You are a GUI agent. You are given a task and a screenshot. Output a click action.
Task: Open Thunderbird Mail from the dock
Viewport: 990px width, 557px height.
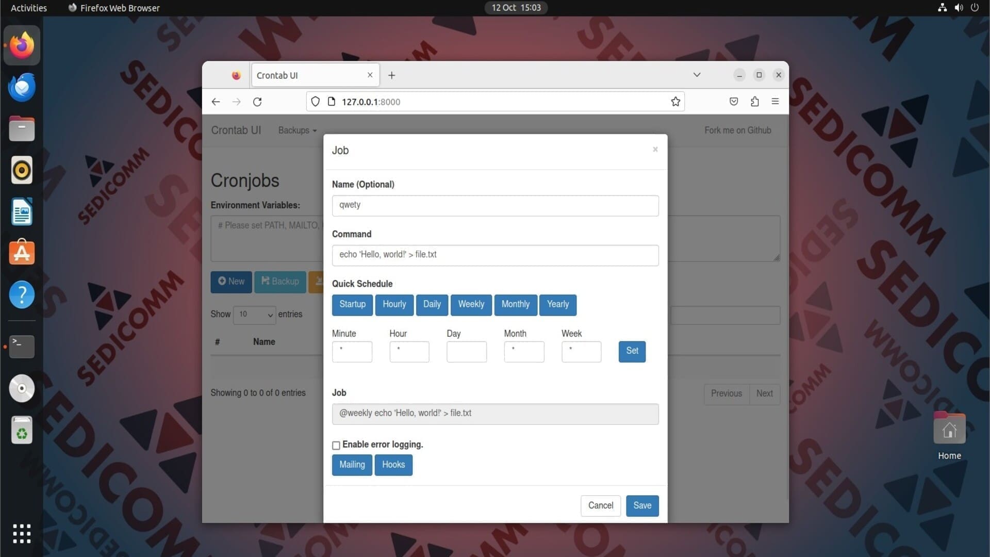(x=22, y=87)
